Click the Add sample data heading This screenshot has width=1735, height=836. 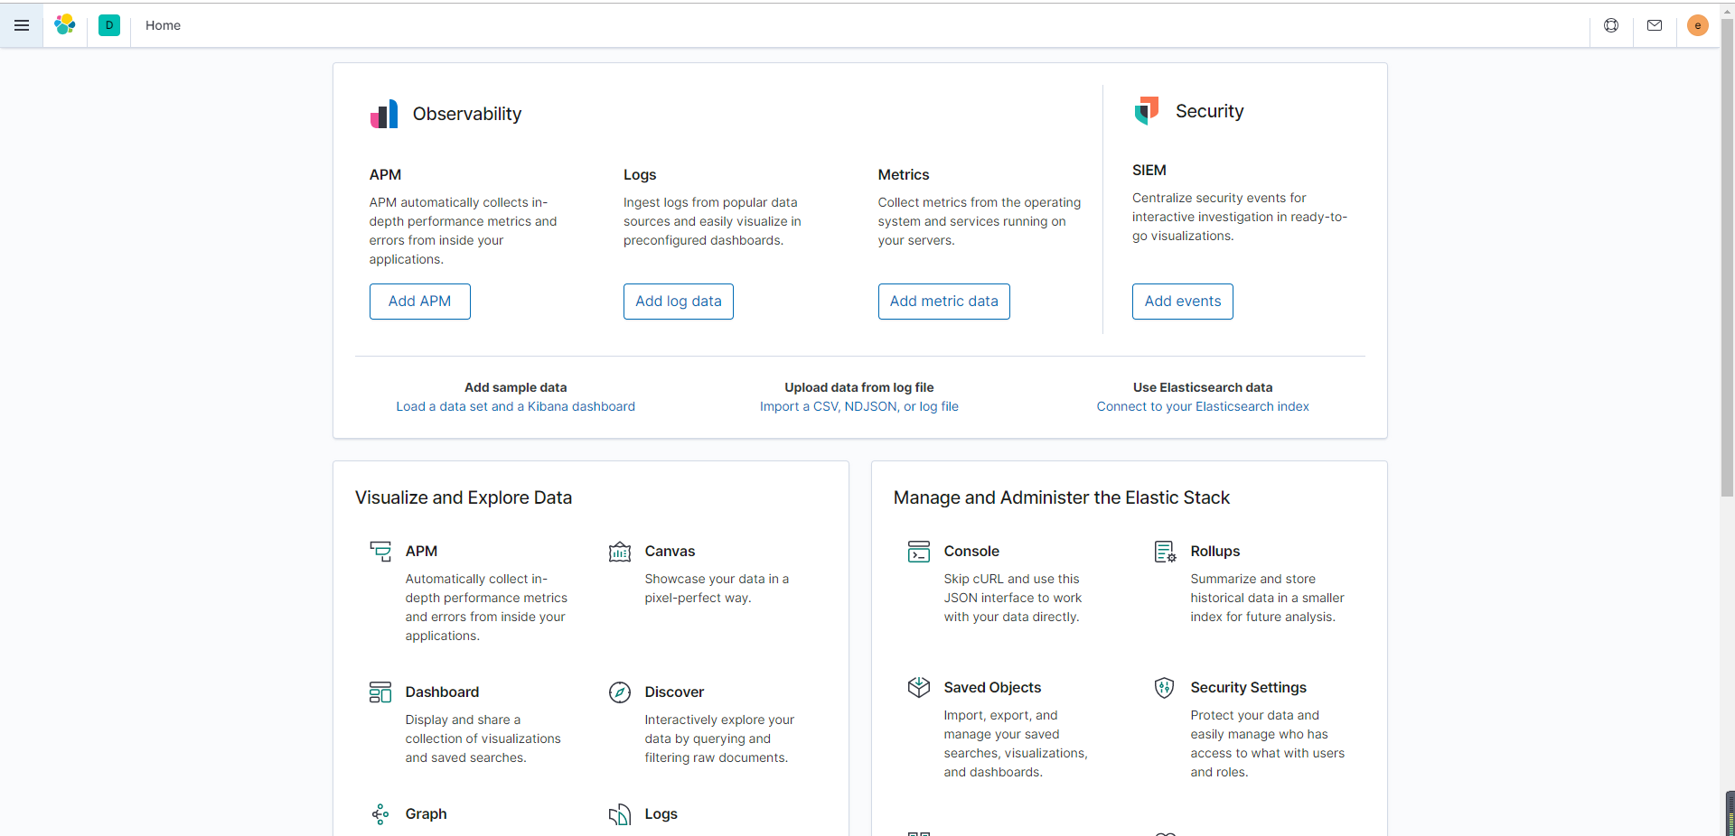tap(516, 388)
